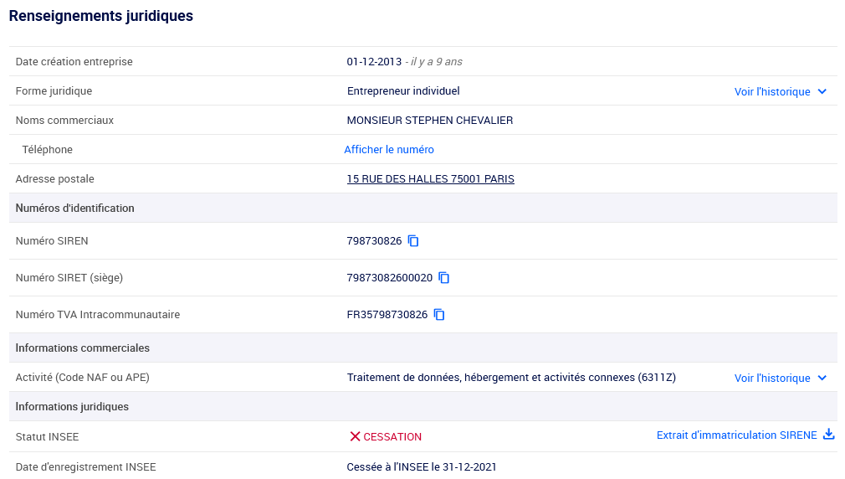Copy the SIREN number 798730826
This screenshot has height=479, width=845.
pos(413,241)
